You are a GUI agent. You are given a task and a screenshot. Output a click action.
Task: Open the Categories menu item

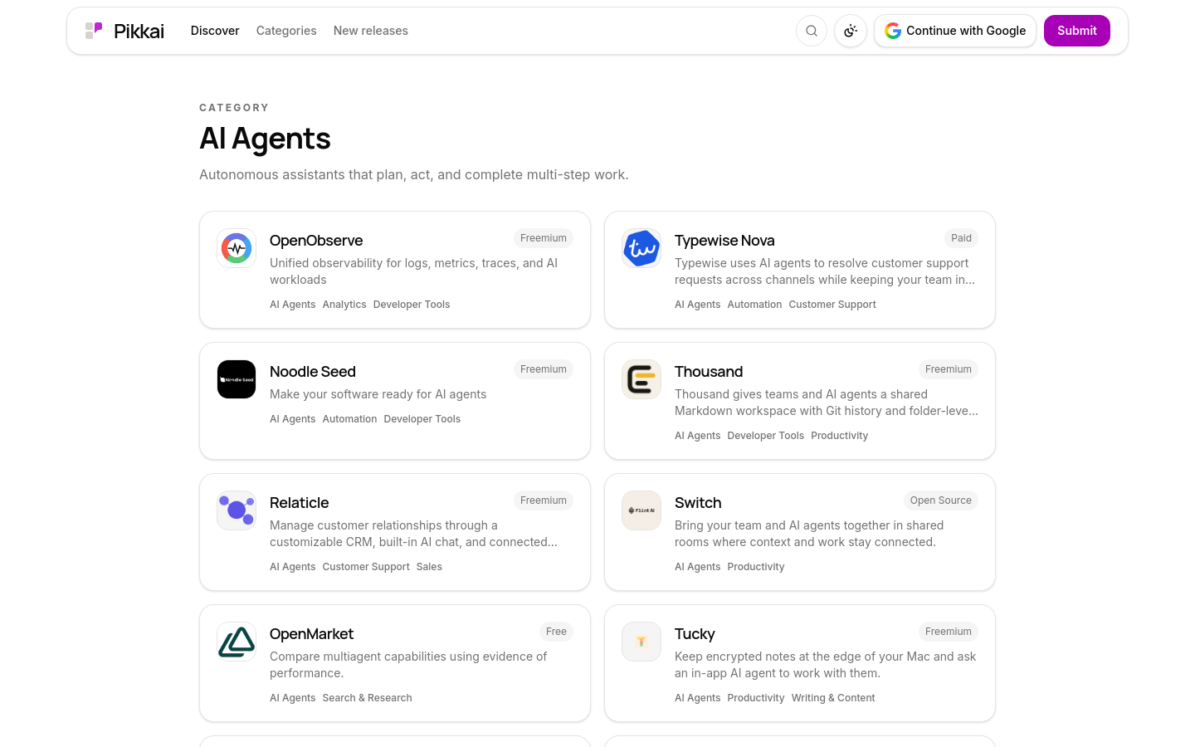(286, 31)
